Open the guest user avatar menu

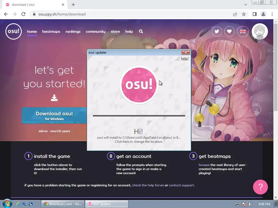click(x=260, y=31)
